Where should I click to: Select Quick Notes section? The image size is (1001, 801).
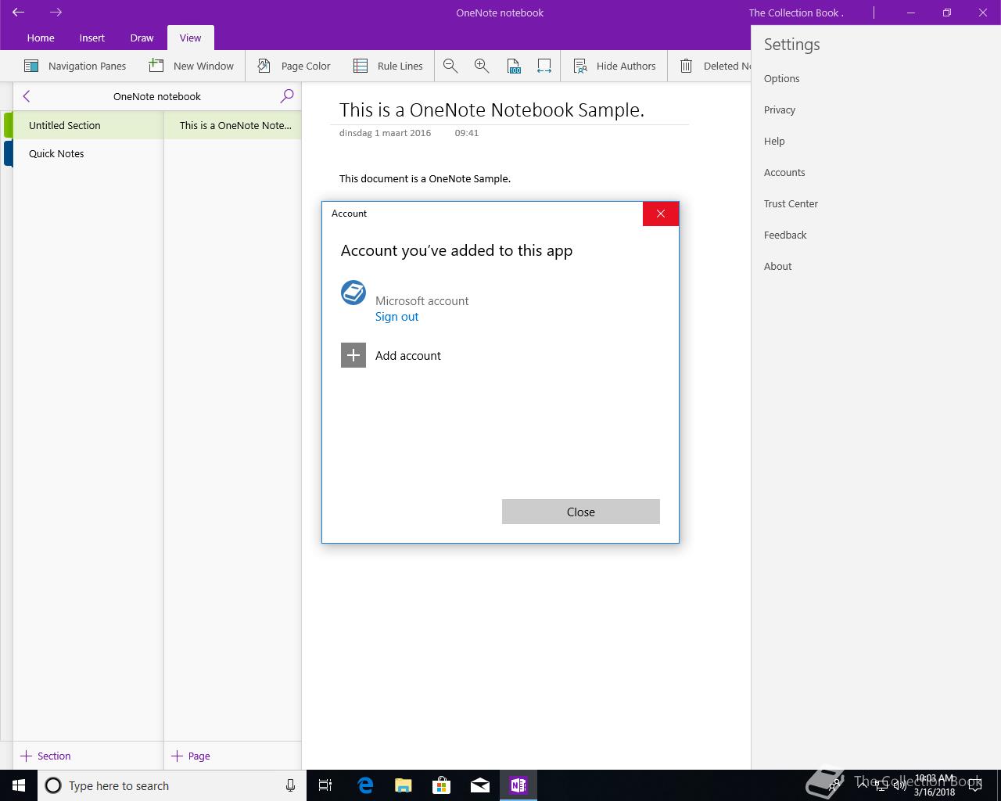[56, 154]
